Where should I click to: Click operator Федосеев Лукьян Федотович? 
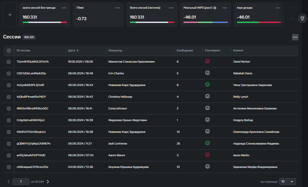pyautogui.click(x=128, y=120)
